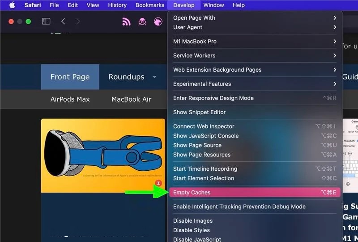This screenshot has height=242, width=358.
Task: Toggle Disable Images option
Action: pos(255,221)
